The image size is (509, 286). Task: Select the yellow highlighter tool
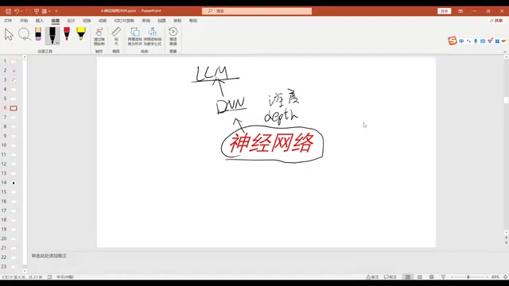click(81, 33)
